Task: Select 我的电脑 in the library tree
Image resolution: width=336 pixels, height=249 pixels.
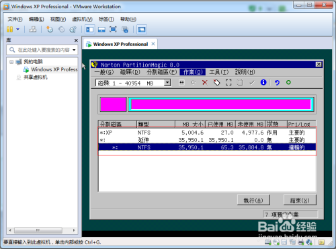Action: (x=33, y=62)
